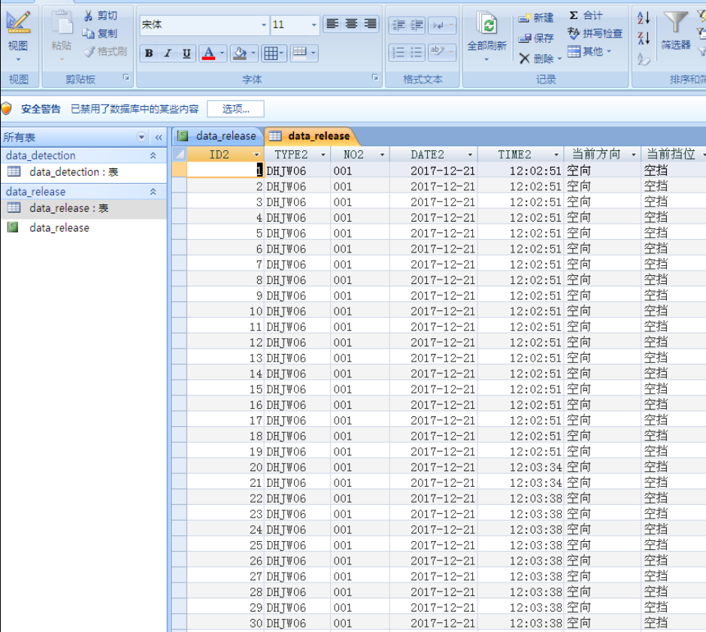Click the 12:03:34 time in row 20

point(535,467)
